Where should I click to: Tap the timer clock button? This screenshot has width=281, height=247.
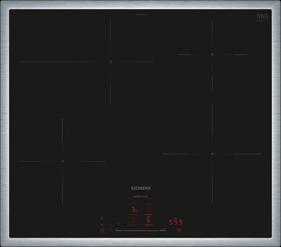pyautogui.click(x=179, y=230)
